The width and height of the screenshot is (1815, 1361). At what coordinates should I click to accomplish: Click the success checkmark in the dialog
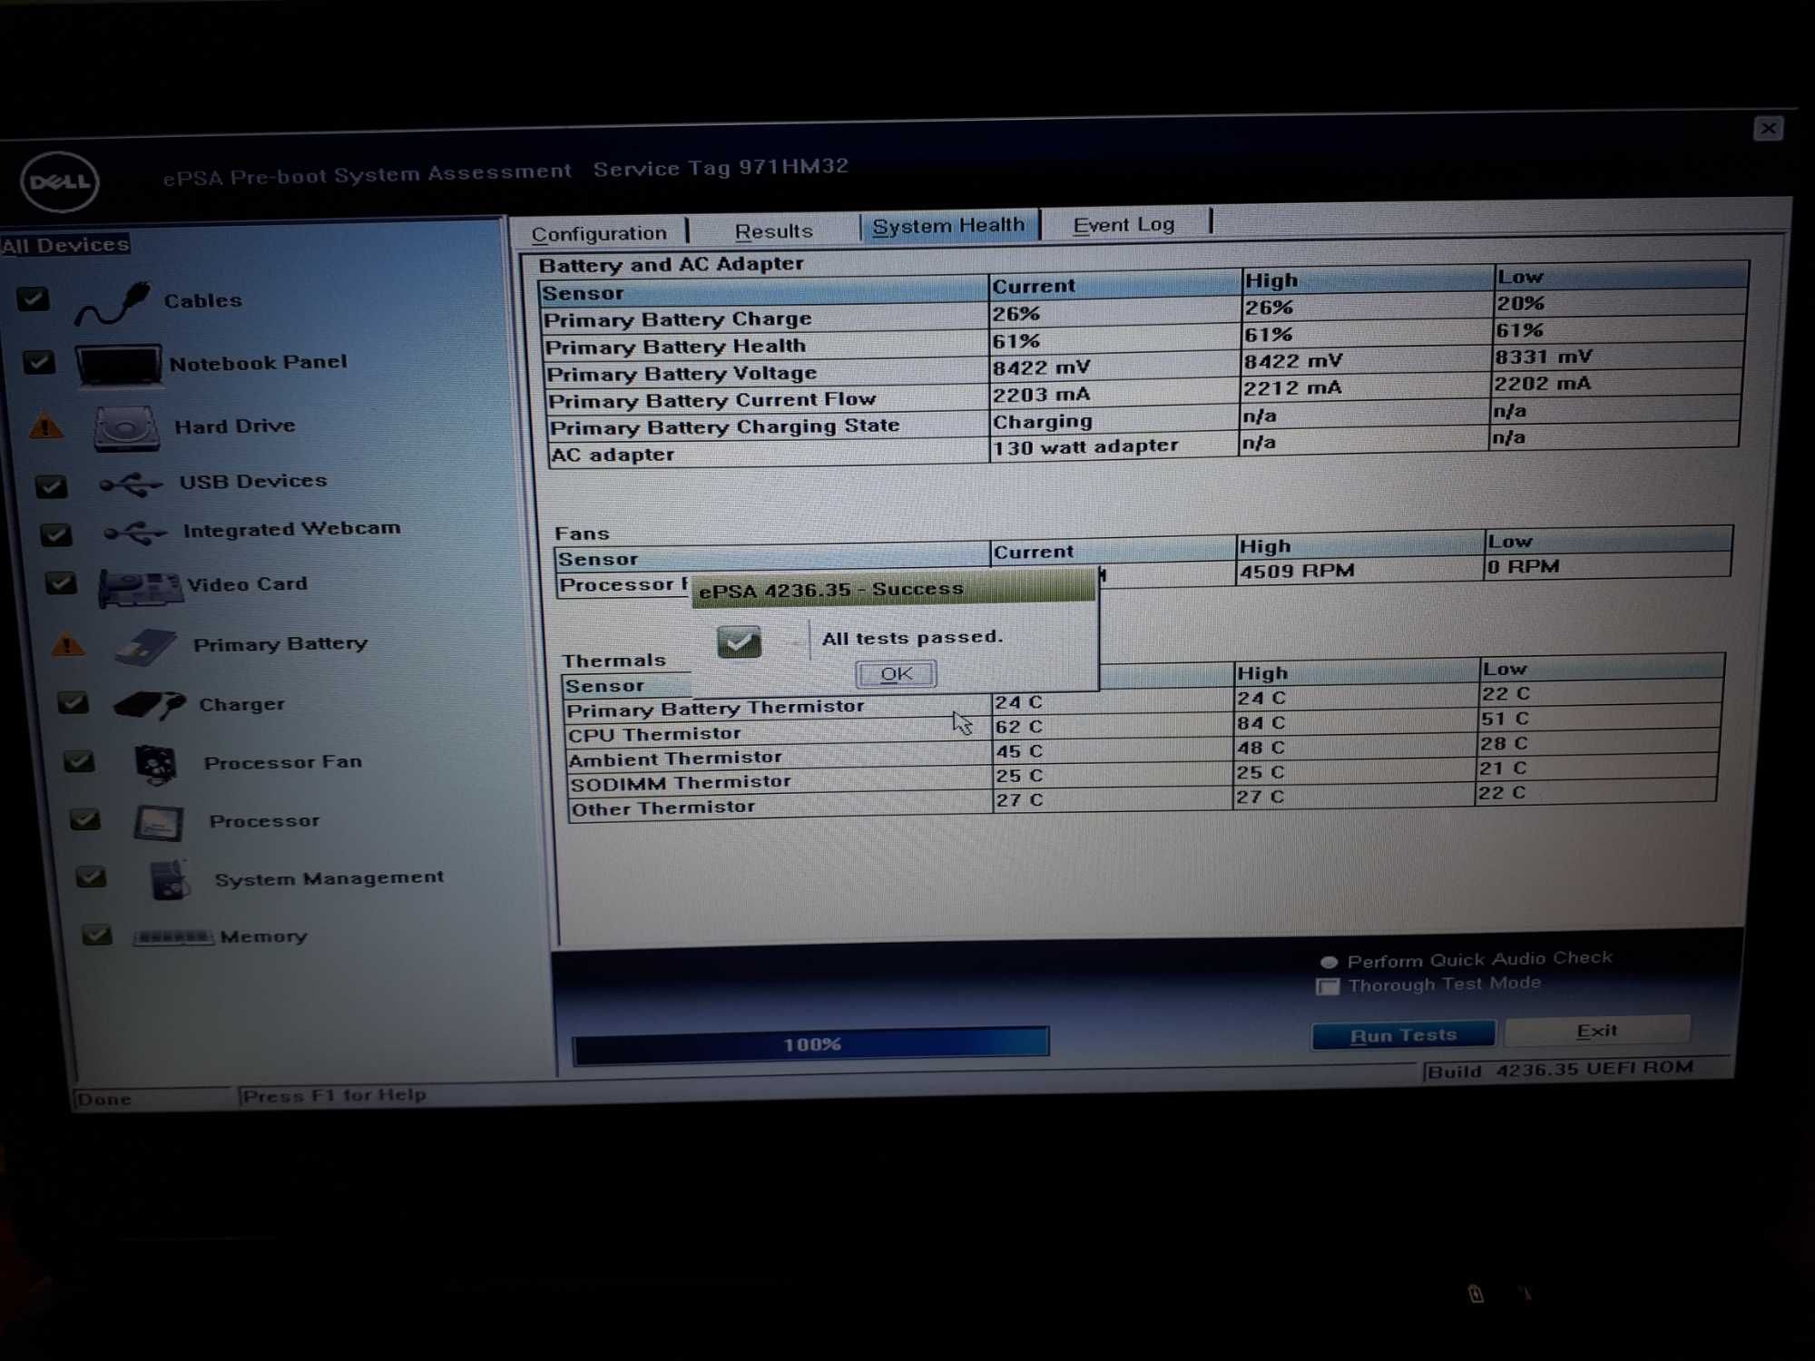point(739,642)
